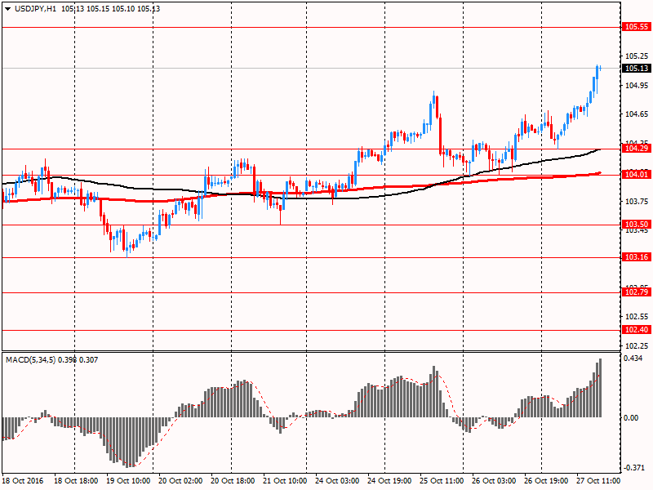Image resolution: width=653 pixels, height=490 pixels.
Task: Click the 104.01 red price level label
Action: 637,175
